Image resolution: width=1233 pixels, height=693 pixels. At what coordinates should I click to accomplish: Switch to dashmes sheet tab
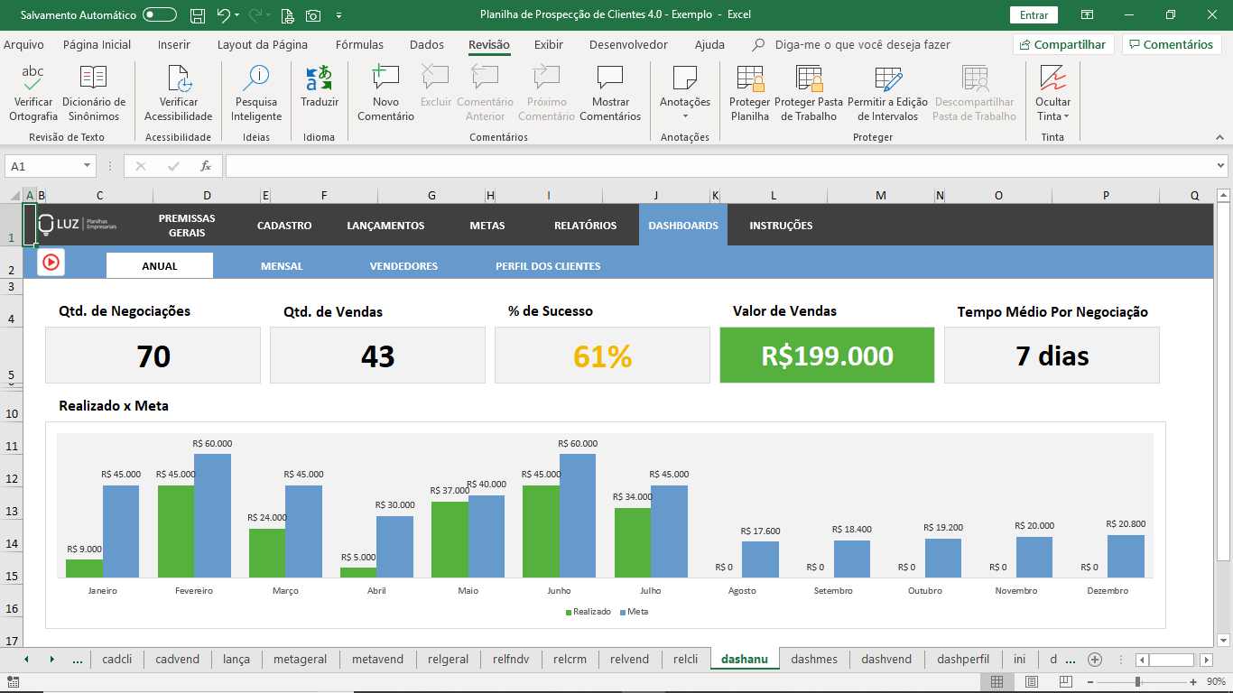(x=814, y=659)
